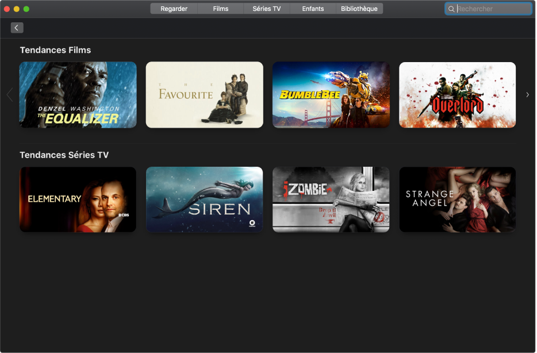Switch to the Regarder tab
537x353 pixels.
coord(174,9)
